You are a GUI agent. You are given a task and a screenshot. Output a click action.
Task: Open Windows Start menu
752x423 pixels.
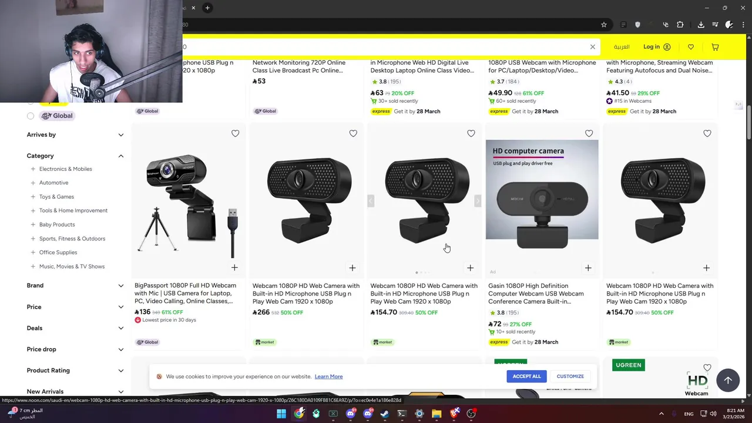281,414
